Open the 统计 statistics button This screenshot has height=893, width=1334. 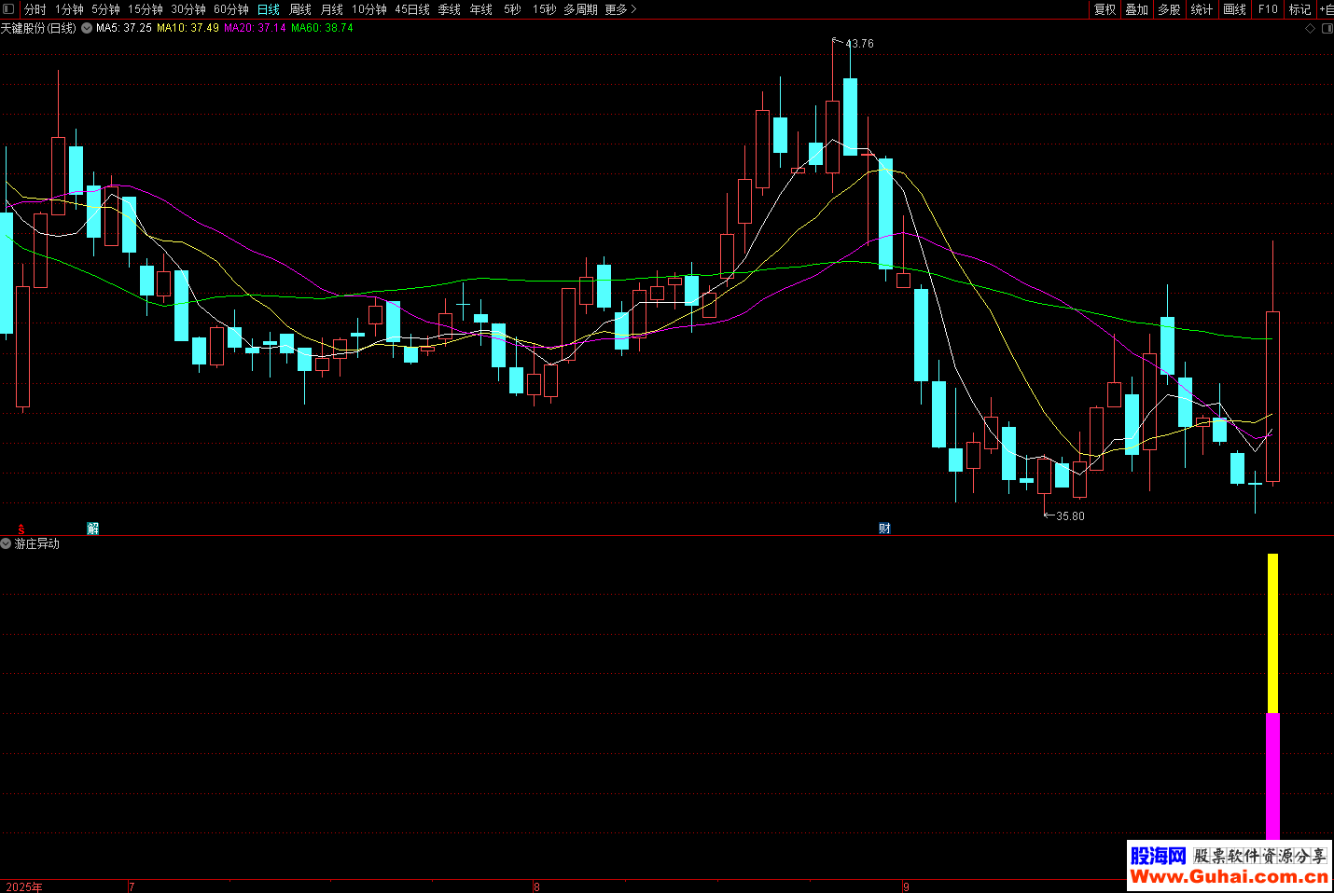1202,9
